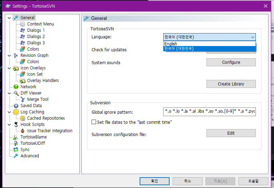
Task: Click the Icon Set icon
Action: 23,74
